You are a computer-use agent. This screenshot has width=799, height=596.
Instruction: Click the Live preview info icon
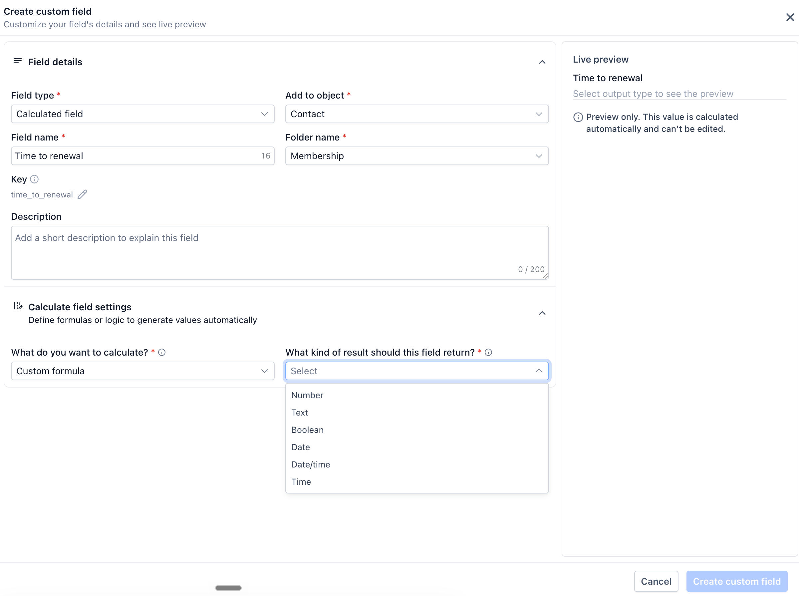coord(578,117)
